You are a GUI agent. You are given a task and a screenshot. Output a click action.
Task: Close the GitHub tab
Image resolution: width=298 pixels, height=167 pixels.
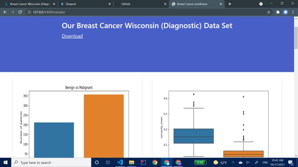point(165,4)
